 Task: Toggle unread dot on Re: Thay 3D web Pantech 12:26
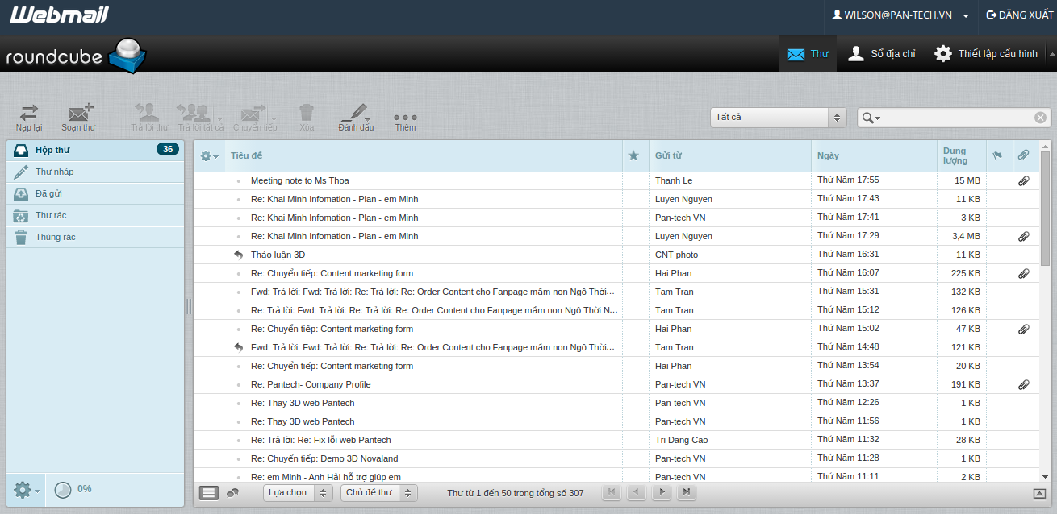pyautogui.click(x=238, y=403)
